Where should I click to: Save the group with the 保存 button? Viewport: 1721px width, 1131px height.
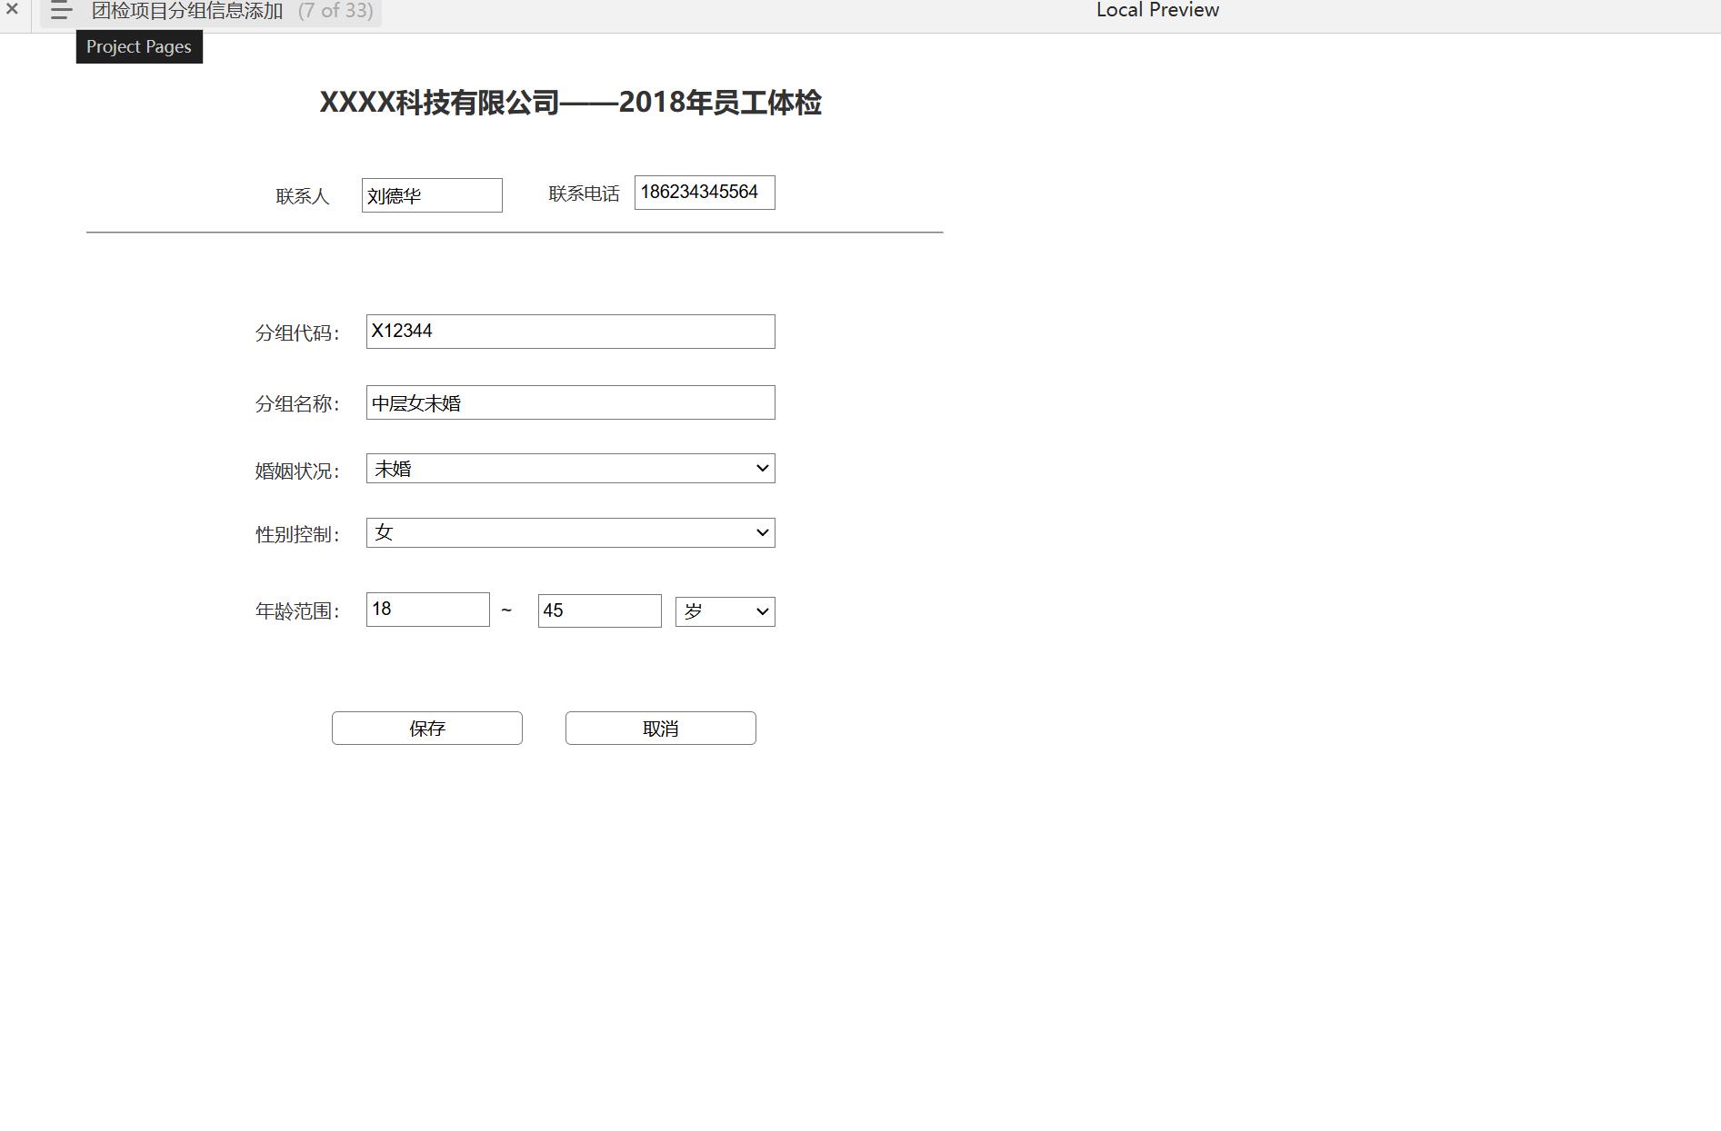click(x=427, y=729)
